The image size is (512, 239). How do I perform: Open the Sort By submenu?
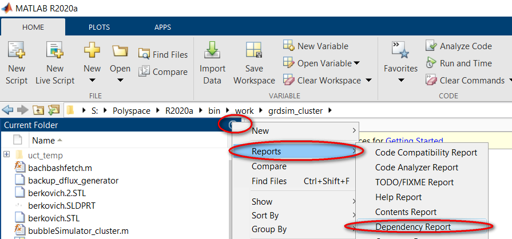pyautogui.click(x=296, y=216)
